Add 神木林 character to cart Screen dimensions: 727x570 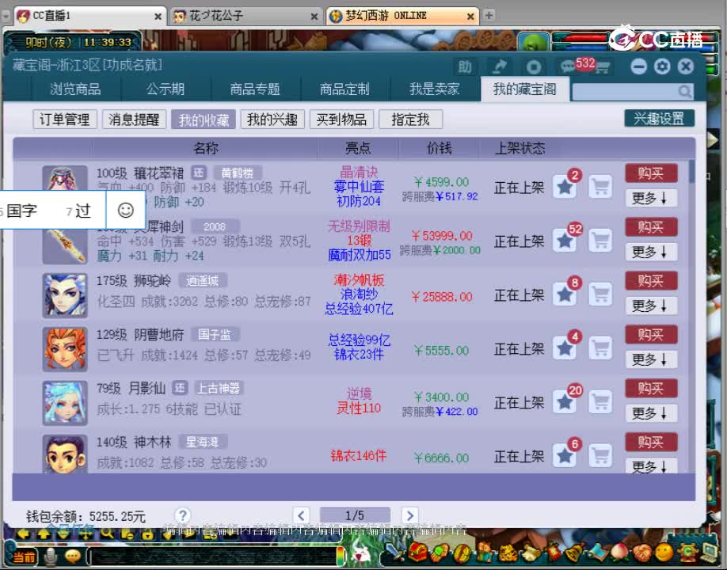point(601,455)
